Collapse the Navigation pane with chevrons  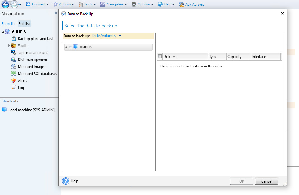[56, 13]
